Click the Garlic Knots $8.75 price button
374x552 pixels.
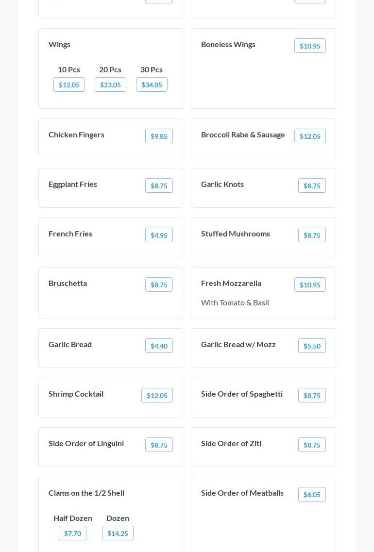(312, 185)
